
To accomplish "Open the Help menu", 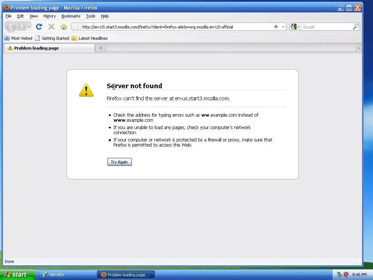I will point(105,16).
